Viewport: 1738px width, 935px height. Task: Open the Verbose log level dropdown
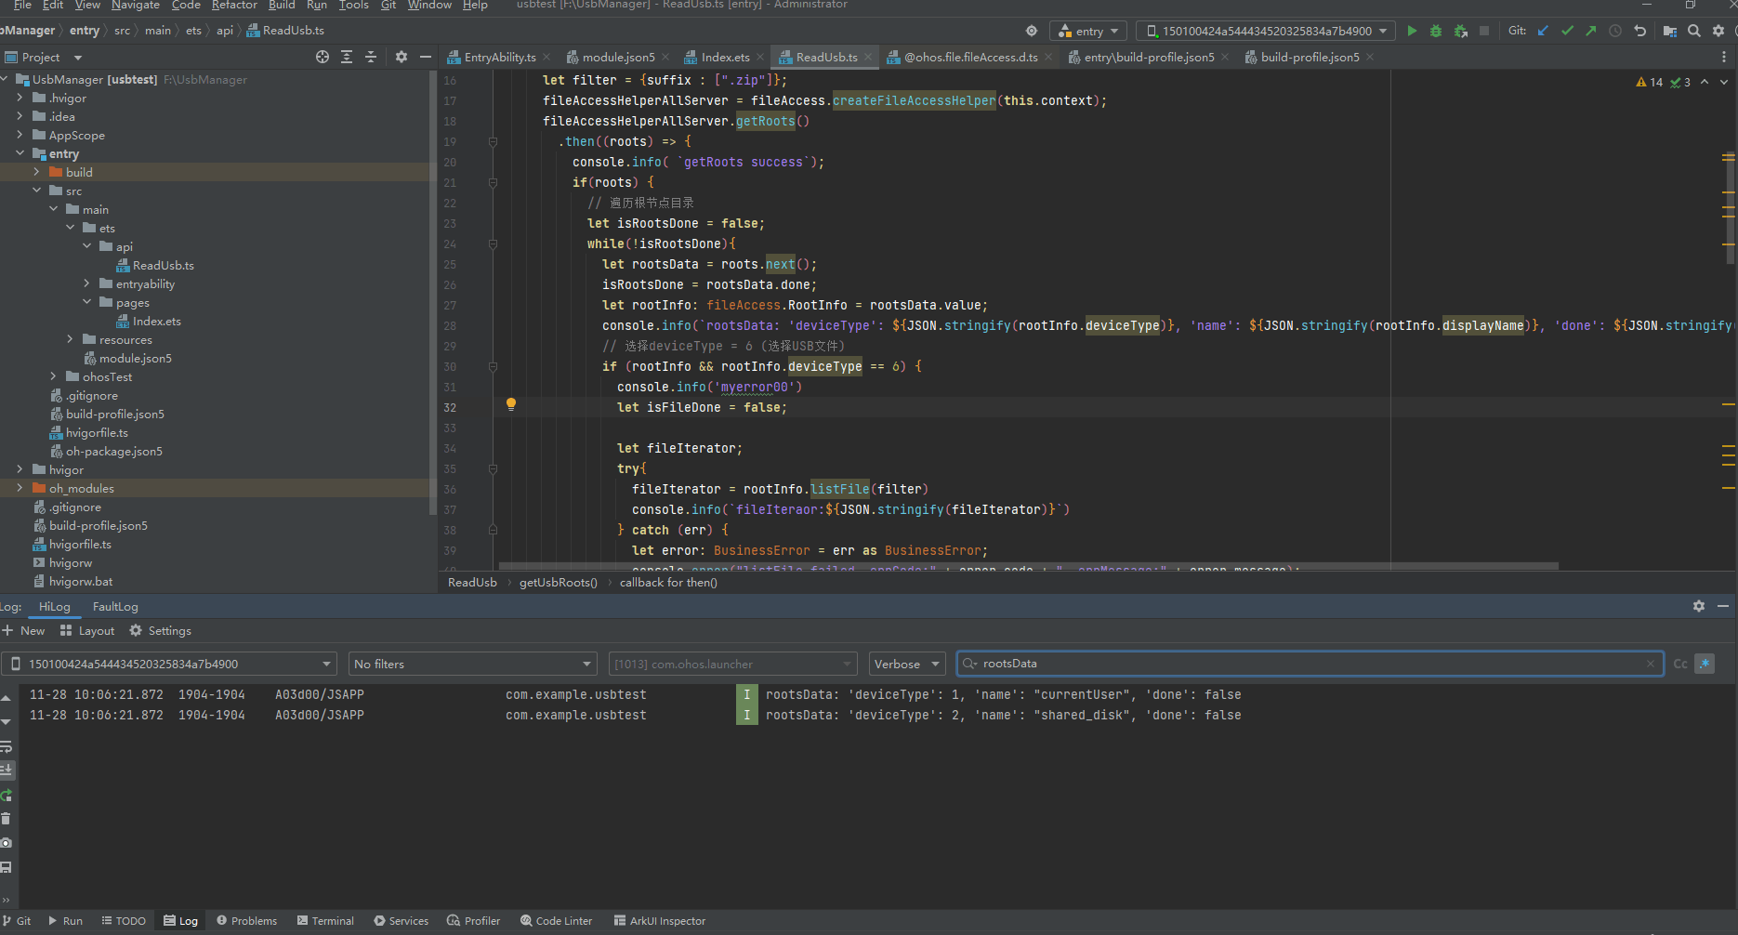(x=907, y=664)
